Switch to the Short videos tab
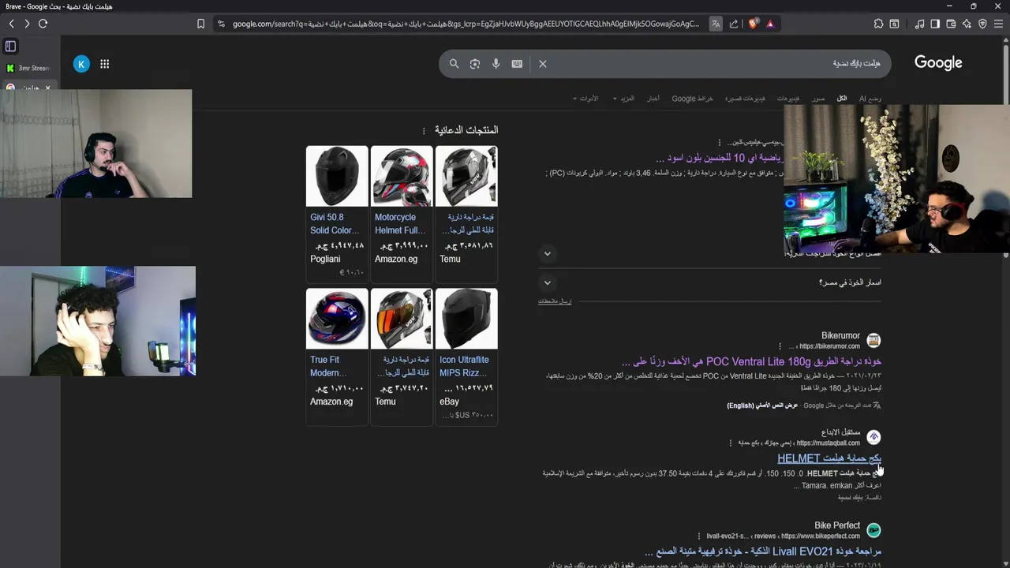Image resolution: width=1010 pixels, height=568 pixels. pos(745,99)
